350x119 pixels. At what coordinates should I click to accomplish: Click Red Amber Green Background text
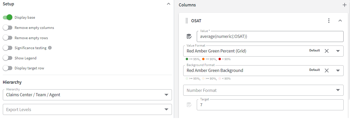(215, 70)
